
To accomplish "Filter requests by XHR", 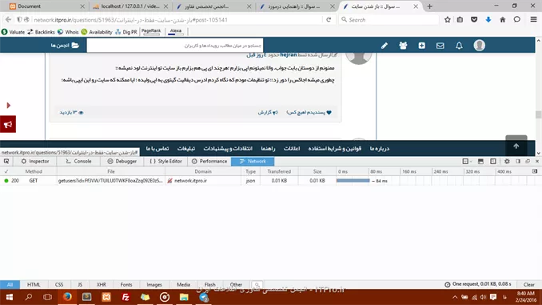I will click(x=102, y=284).
